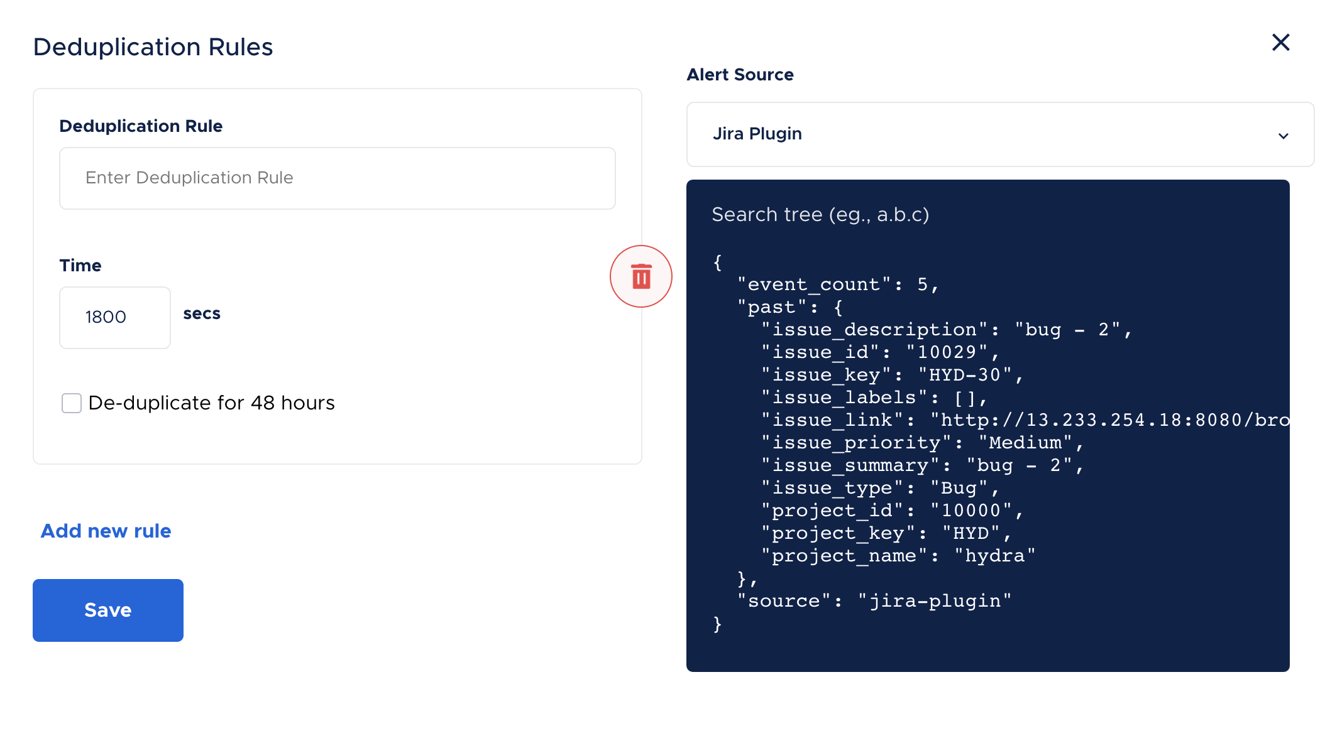Focus the Enter Deduplication Rule field
Viewport: 1325px width, 731px height.
point(337,178)
